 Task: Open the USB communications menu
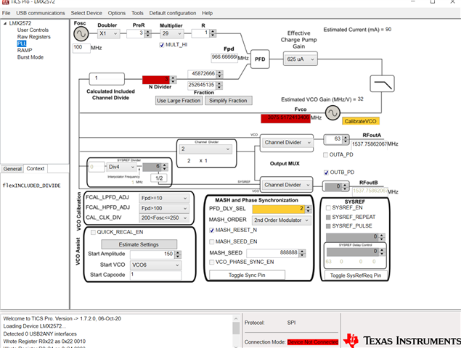click(x=41, y=13)
